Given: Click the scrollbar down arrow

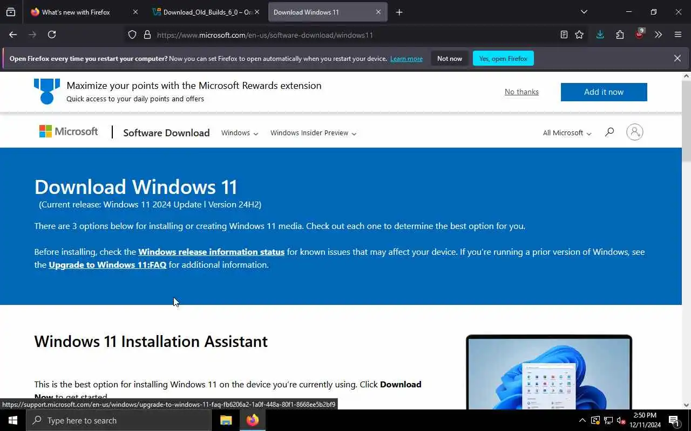Looking at the screenshot, I should [x=686, y=405].
